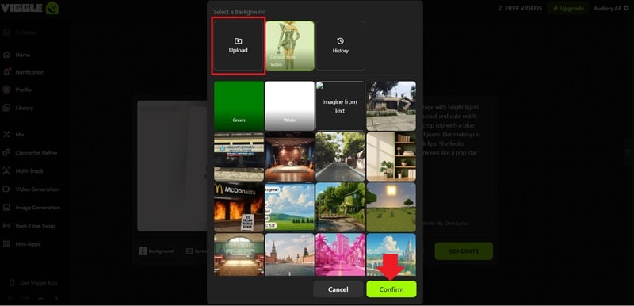
Task: Click the green Confirm button
Action: (x=391, y=289)
